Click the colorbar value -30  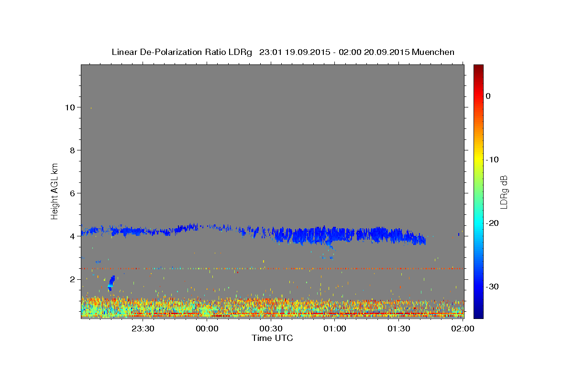[493, 286]
